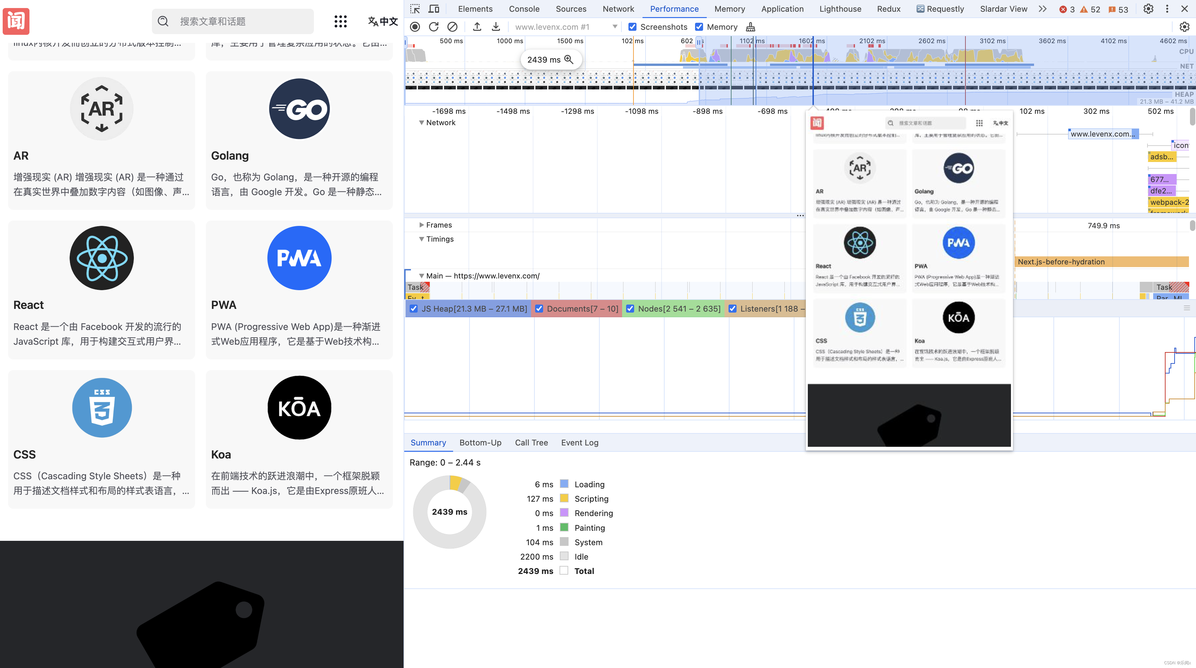1196x668 pixels.
Task: Uncheck the Memory checkbox
Action: pos(699,27)
